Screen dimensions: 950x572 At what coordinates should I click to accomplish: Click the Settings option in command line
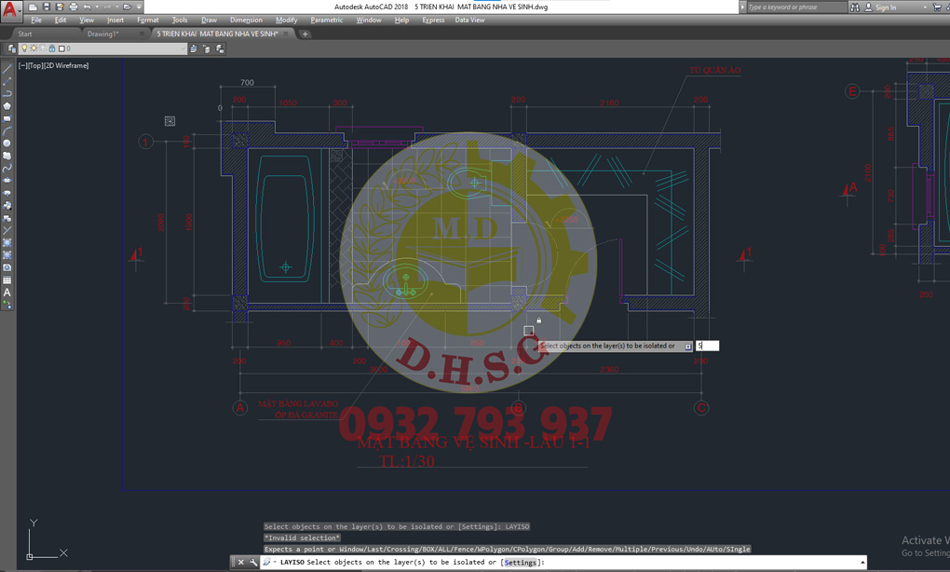[521, 563]
